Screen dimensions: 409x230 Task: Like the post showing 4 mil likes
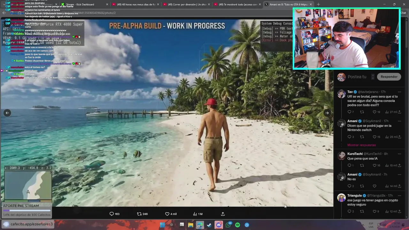click(x=171, y=214)
